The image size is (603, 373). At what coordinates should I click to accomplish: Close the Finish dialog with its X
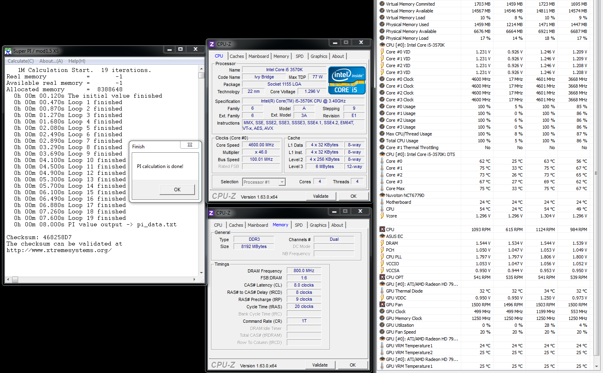coord(190,145)
